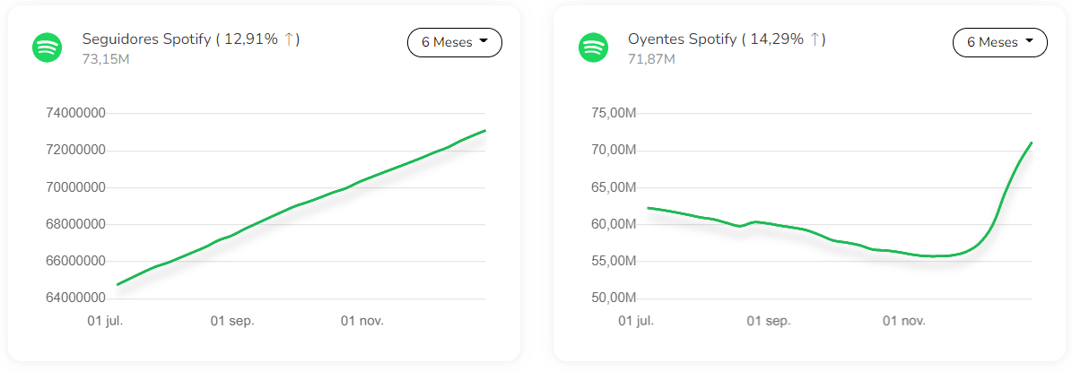The image size is (1072, 372).
Task: Click the 55,00M axis label
Action: [614, 262]
